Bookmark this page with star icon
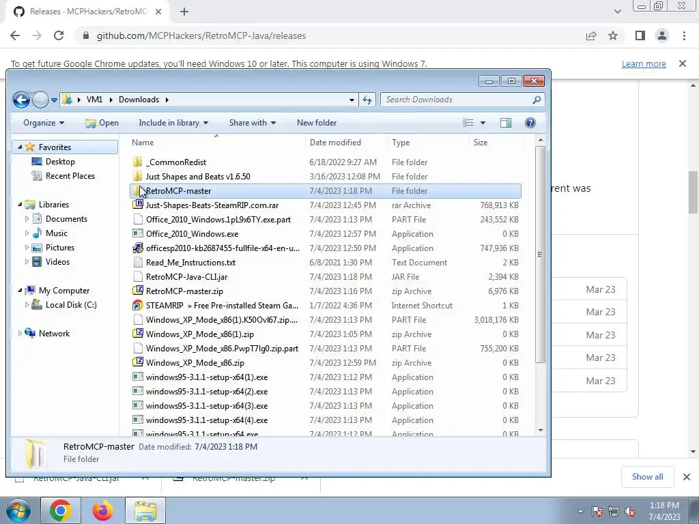This screenshot has height=524, width=699. [613, 35]
